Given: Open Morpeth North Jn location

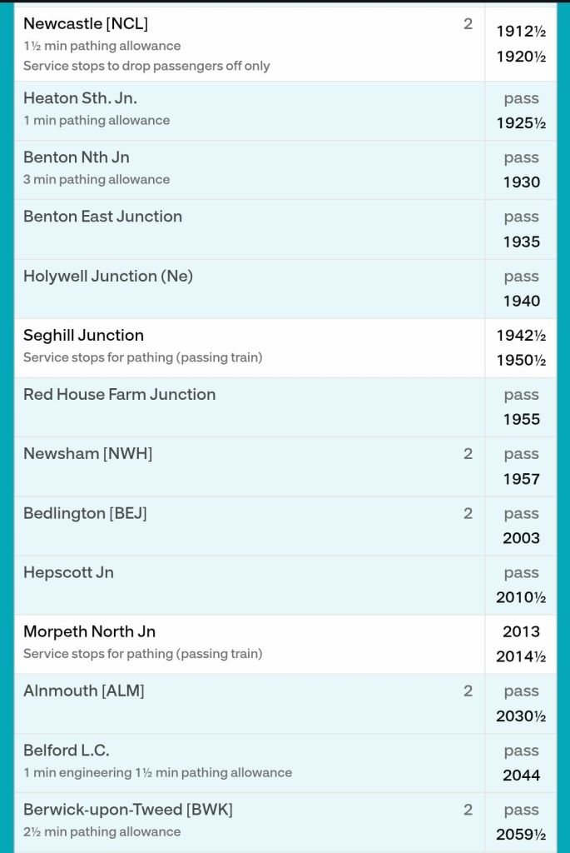Looking at the screenshot, I should [x=89, y=631].
